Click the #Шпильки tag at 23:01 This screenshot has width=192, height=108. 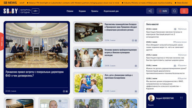182,55
